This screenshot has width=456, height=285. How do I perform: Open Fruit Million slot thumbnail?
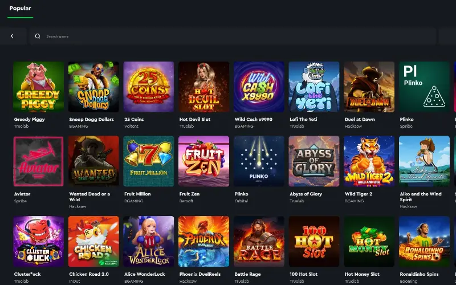tap(149, 161)
